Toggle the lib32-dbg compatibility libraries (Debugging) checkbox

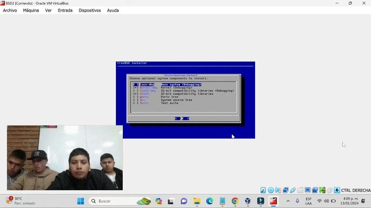[136, 91]
